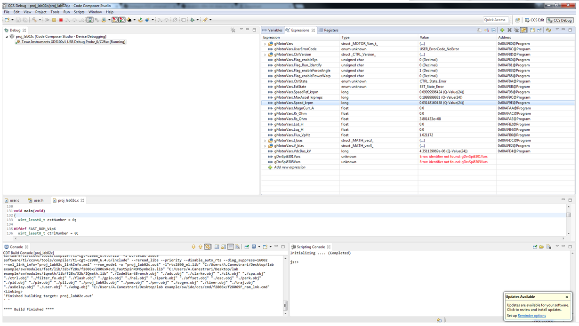Open the File menu
The height and width of the screenshot is (326, 579).
tap(7, 12)
